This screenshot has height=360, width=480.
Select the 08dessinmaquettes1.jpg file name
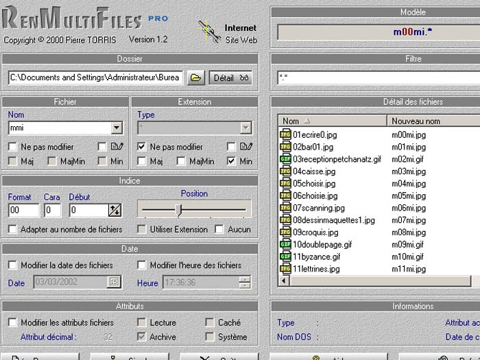tap(334, 220)
